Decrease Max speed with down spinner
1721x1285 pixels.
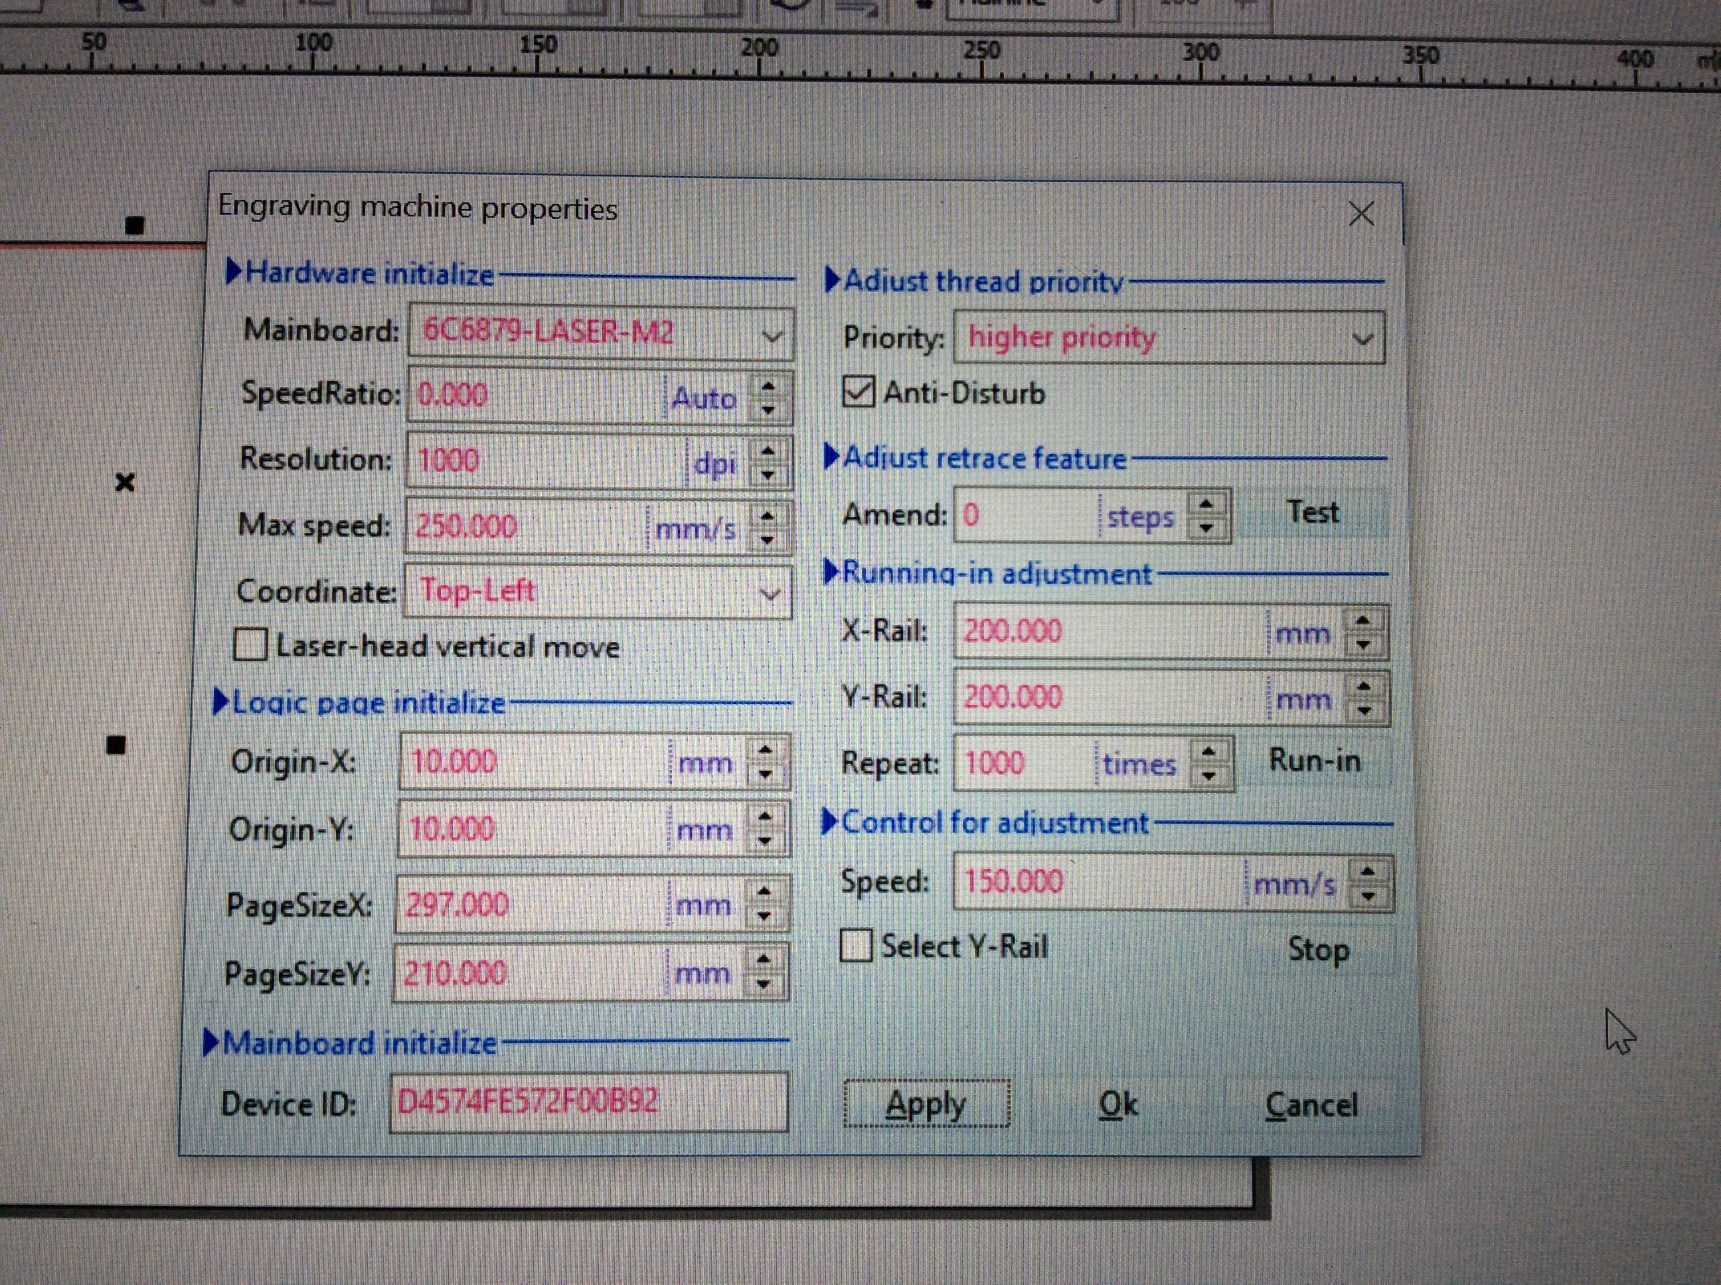767,539
